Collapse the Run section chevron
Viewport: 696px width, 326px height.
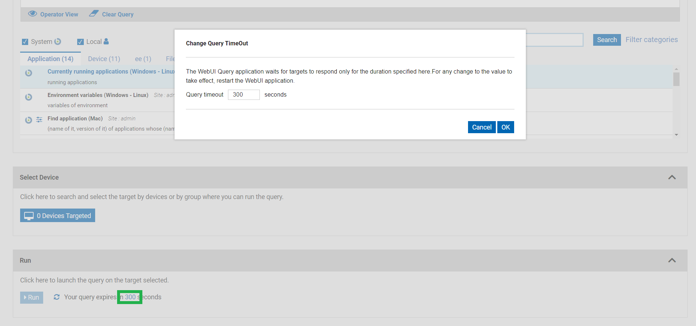[x=672, y=261]
